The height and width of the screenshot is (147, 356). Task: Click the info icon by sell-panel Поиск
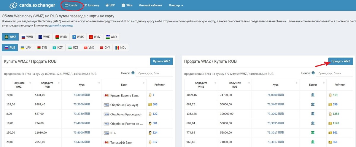coord(313,73)
